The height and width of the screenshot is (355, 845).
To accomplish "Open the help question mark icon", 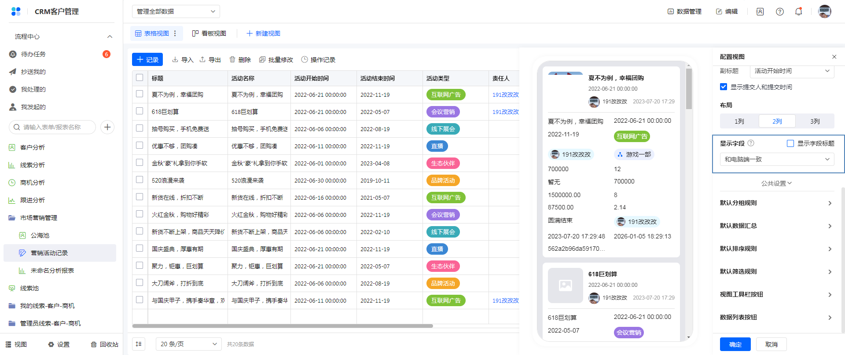I will point(779,11).
